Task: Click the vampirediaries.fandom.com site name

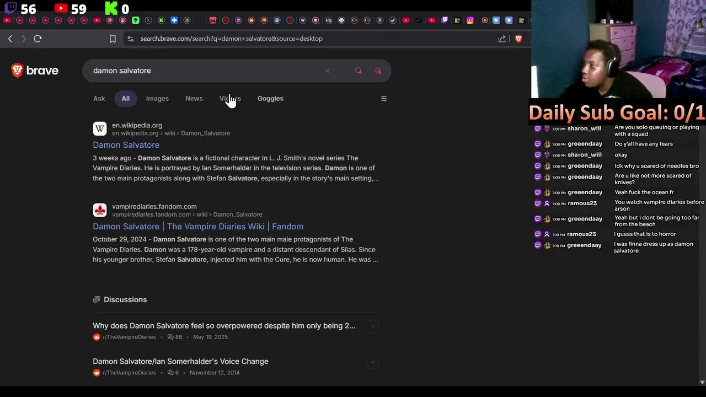Action: [154, 206]
